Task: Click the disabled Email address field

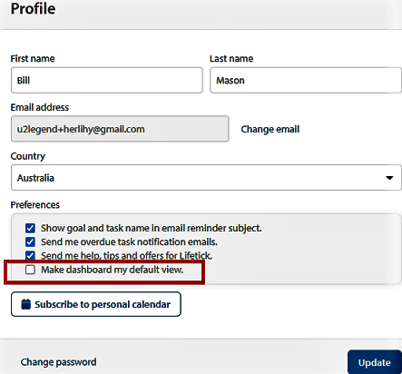Action: (120, 129)
